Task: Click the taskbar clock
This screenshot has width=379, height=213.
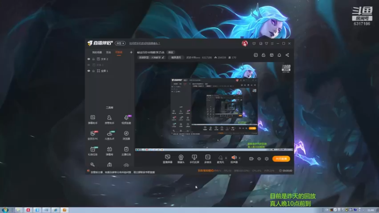Action: click(x=370, y=210)
